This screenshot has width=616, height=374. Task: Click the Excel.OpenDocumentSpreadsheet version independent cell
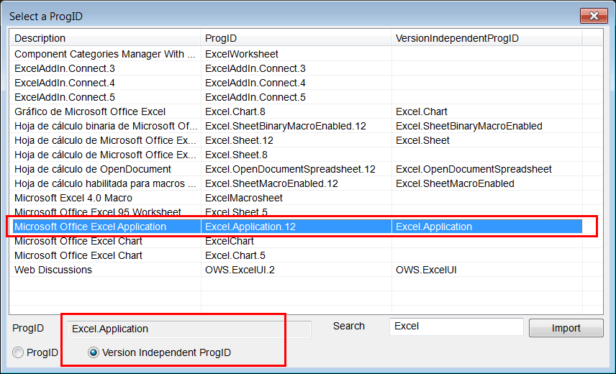(486, 169)
